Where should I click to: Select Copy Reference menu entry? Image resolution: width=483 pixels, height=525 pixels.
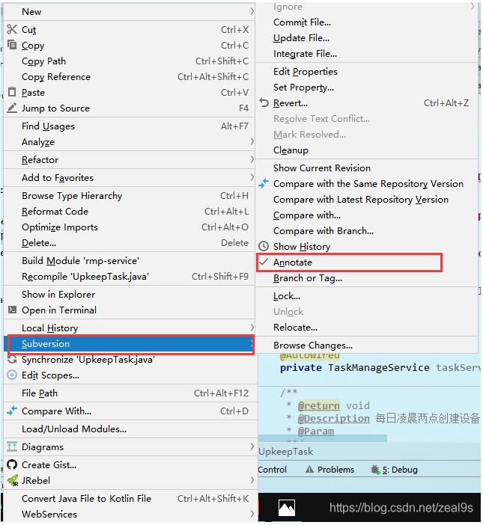click(130, 77)
